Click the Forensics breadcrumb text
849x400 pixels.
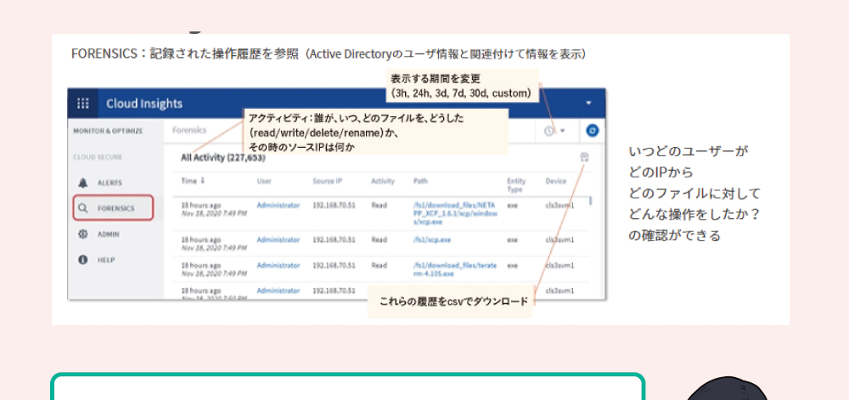[189, 131]
